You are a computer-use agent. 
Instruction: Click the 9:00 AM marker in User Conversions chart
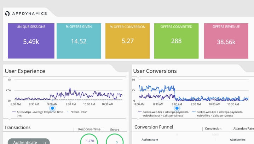[177, 108]
